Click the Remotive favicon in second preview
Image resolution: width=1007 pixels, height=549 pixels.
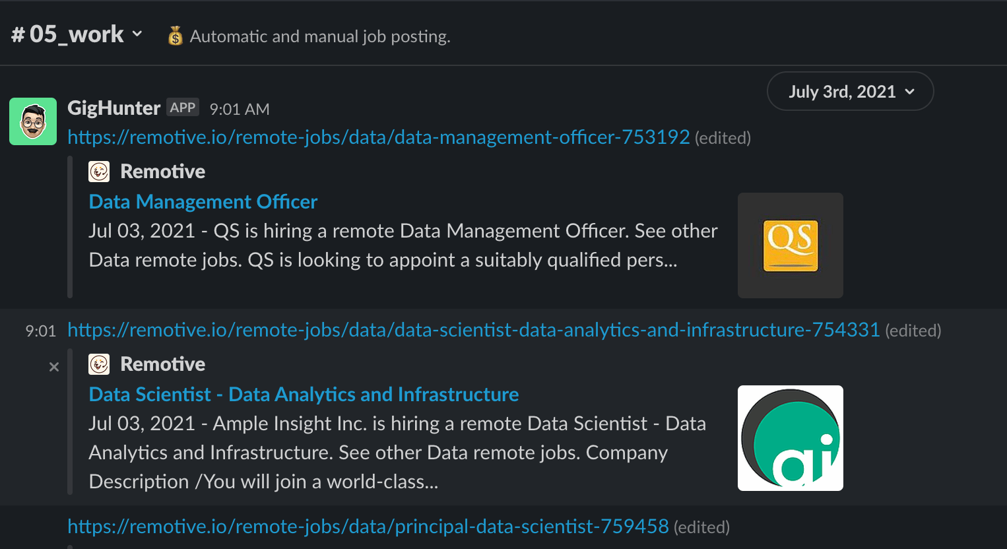click(x=99, y=364)
